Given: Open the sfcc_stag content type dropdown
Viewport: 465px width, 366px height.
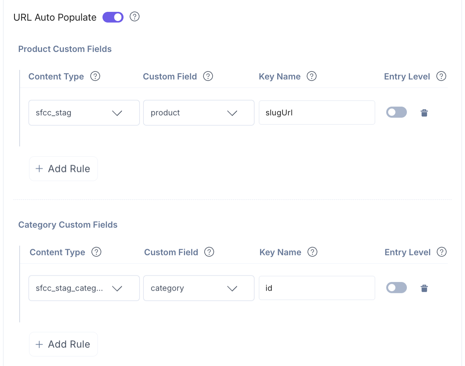Looking at the screenshot, I should click(x=84, y=112).
